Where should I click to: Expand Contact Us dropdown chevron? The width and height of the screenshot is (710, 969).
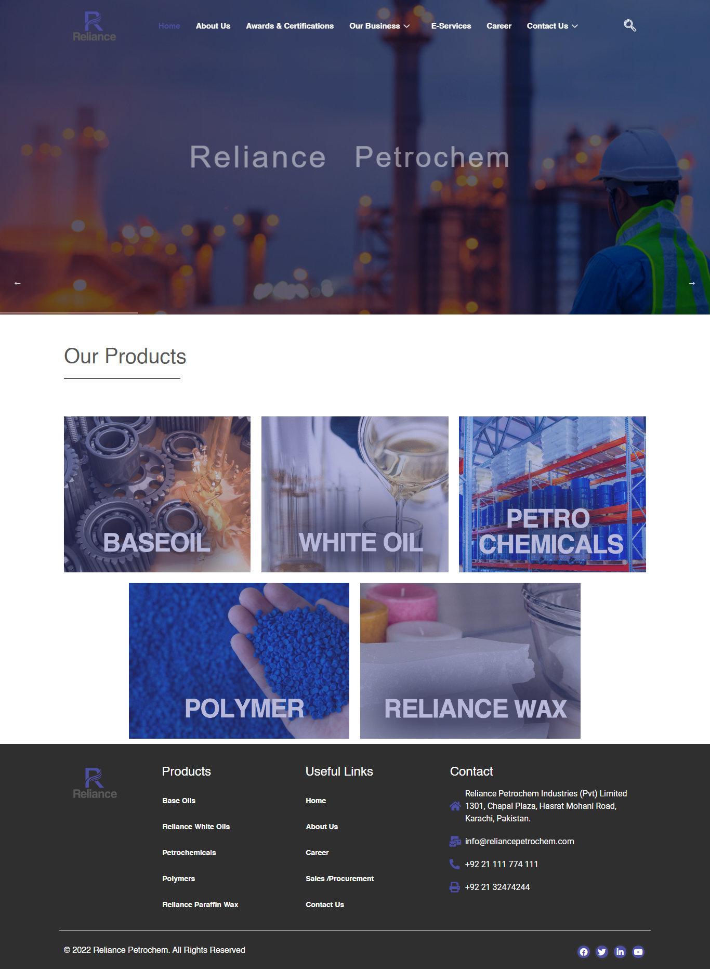[x=575, y=26]
